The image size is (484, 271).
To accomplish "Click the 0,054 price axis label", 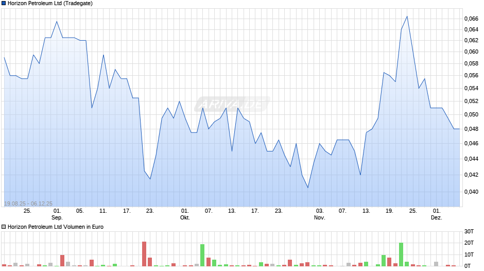I will tap(471, 89).
